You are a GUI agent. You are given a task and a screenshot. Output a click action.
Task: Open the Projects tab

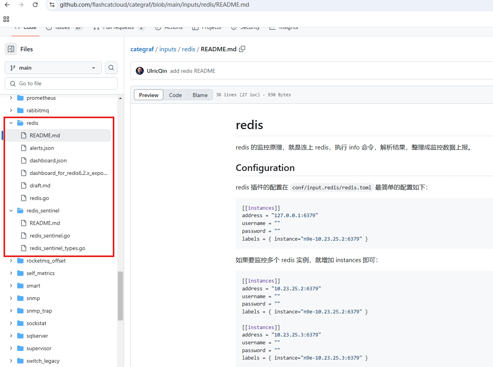(207, 28)
